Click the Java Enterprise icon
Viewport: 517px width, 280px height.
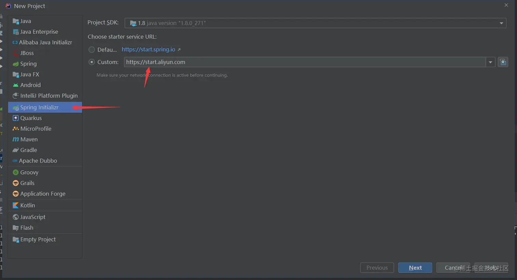(15, 32)
